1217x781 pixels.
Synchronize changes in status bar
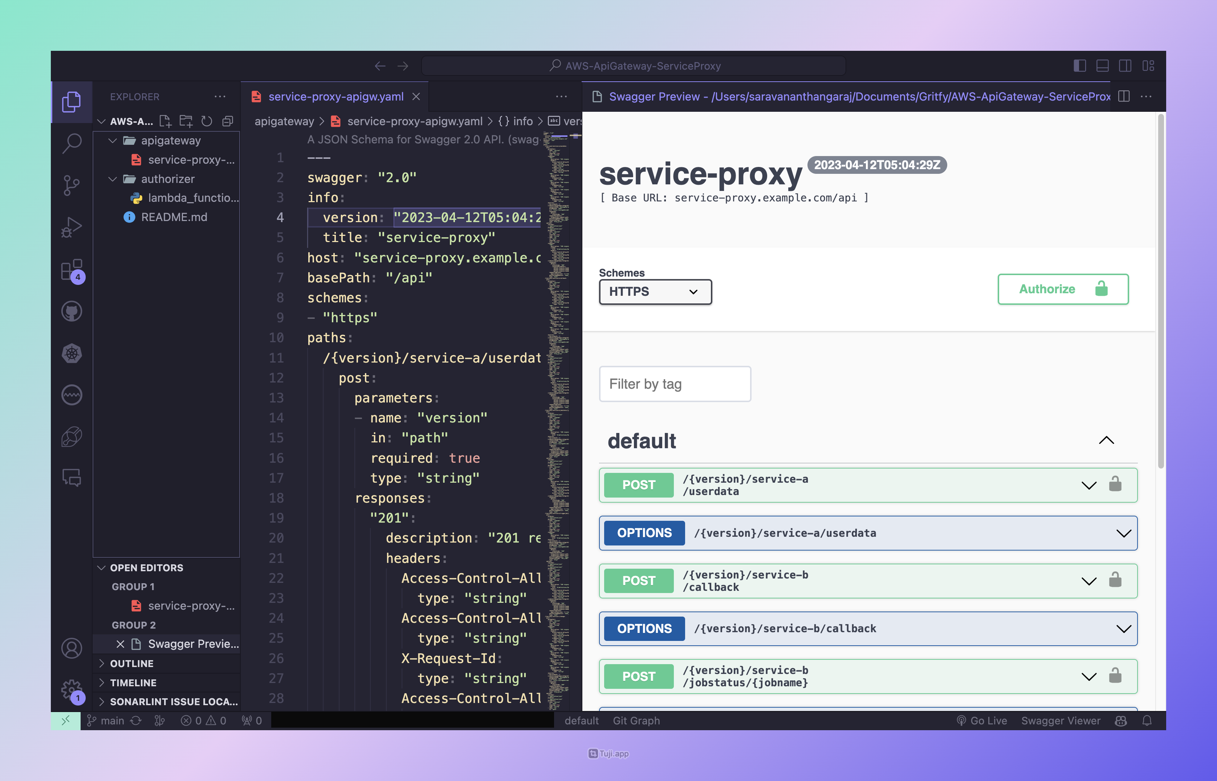[136, 721]
